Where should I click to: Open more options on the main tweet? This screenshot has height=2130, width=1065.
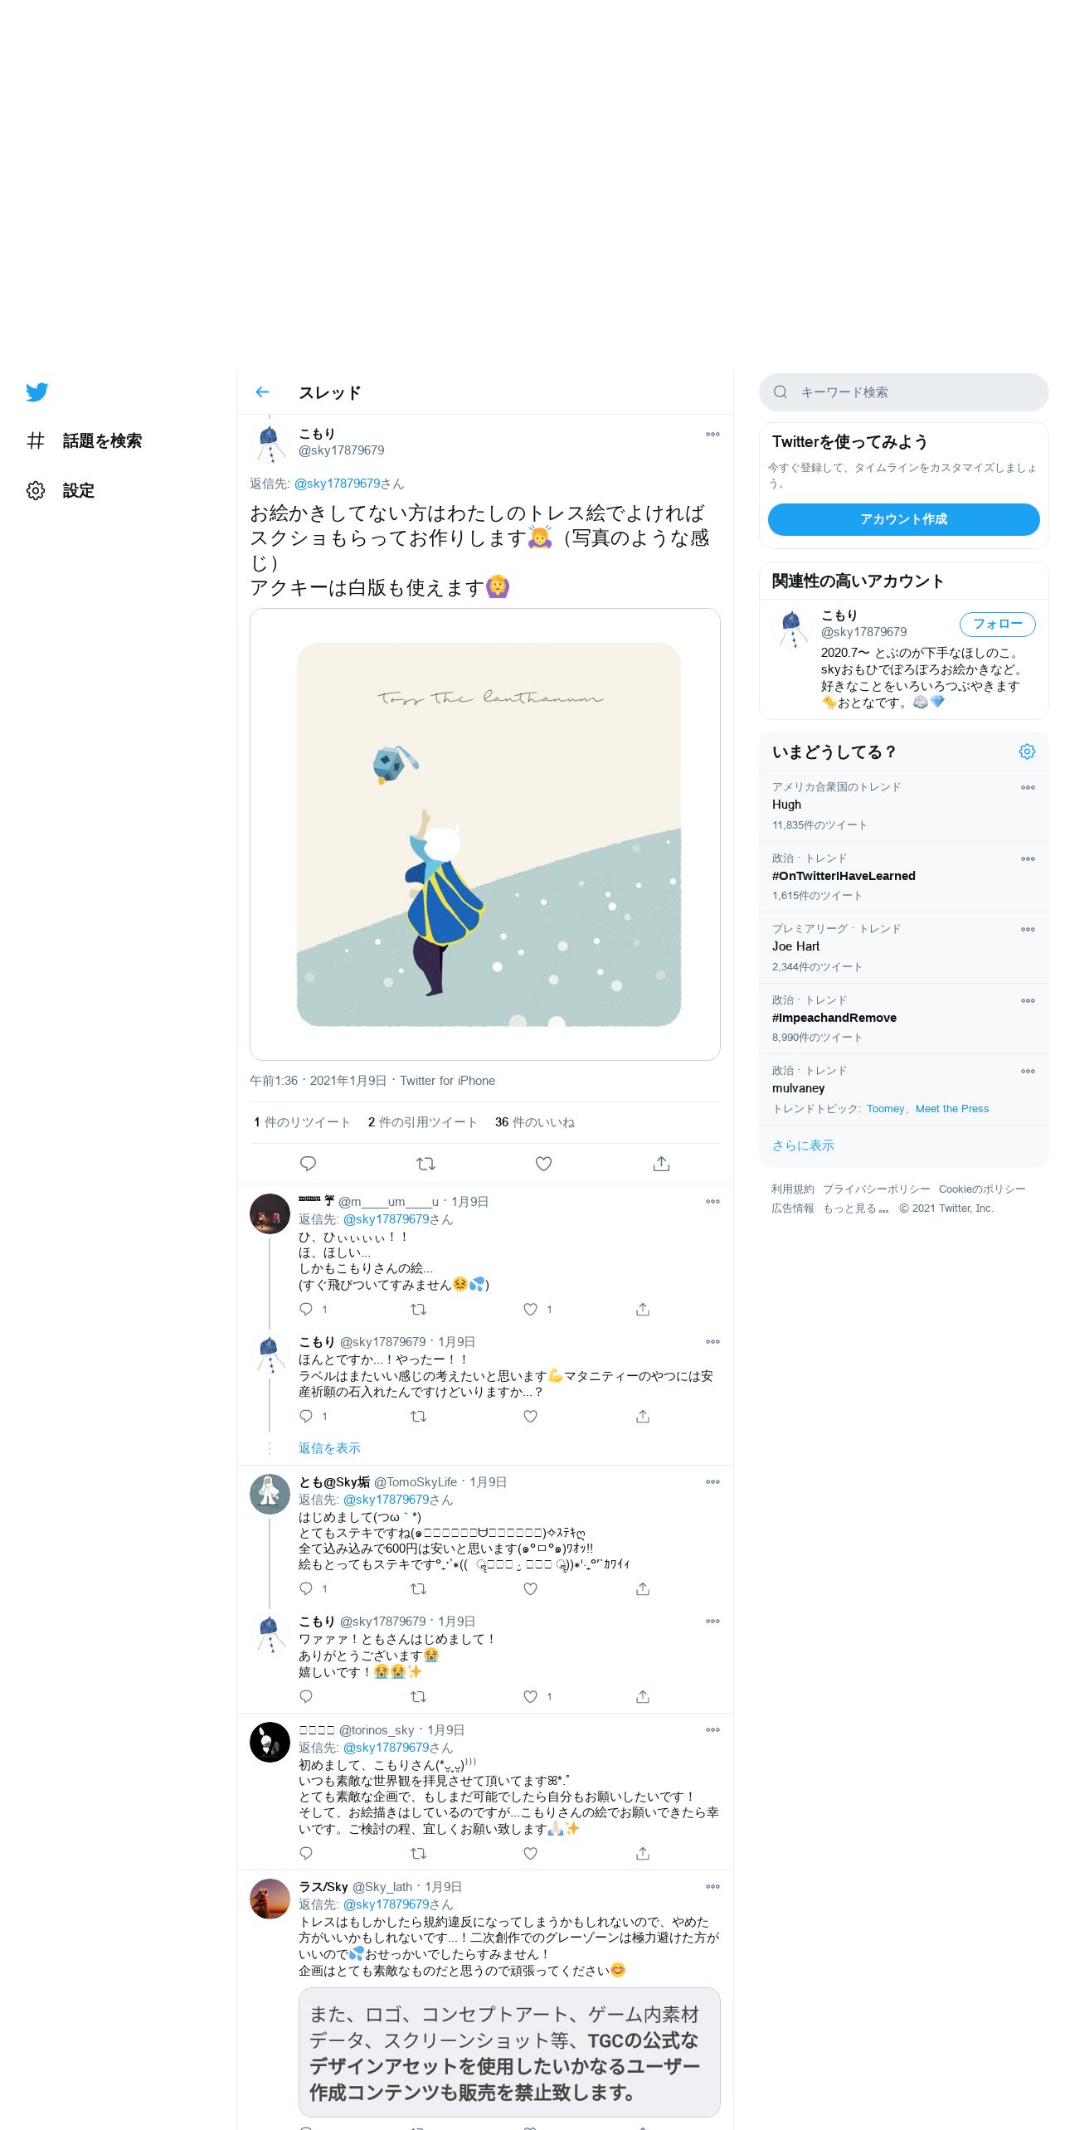point(712,434)
